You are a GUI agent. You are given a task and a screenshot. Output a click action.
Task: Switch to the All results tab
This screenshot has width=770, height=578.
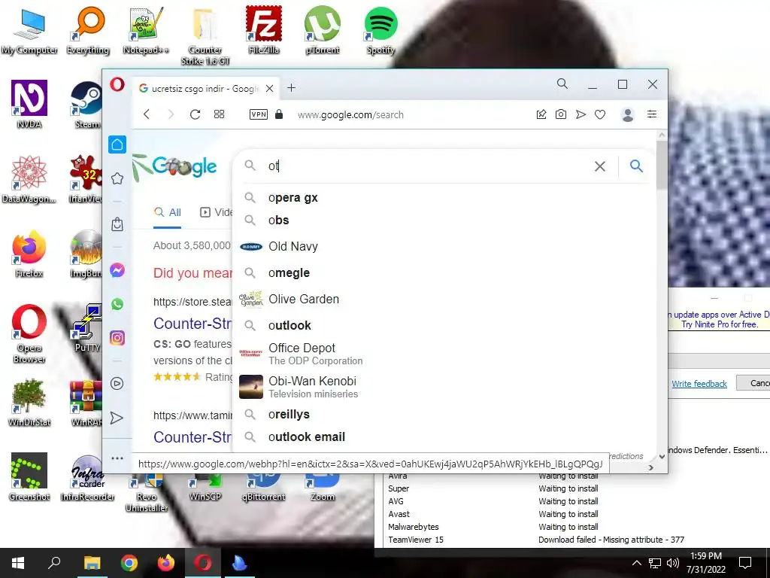click(168, 212)
